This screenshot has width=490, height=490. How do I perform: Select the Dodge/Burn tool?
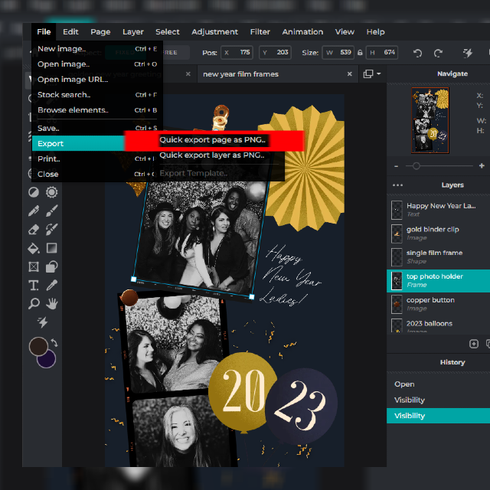click(34, 192)
